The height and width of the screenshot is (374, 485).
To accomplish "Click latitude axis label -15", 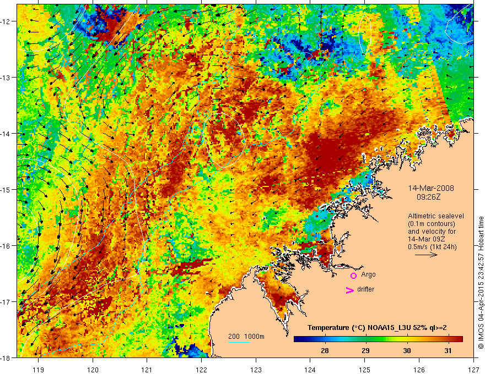I will click(6, 189).
